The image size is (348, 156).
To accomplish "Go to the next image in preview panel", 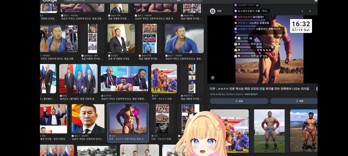I will tap(310, 11).
